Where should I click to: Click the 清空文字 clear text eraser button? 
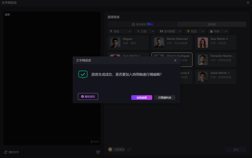11,152
